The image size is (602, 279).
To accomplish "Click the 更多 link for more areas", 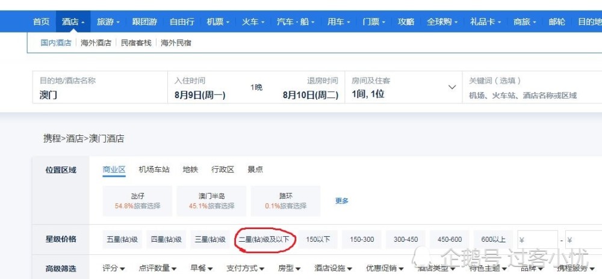I will (342, 201).
